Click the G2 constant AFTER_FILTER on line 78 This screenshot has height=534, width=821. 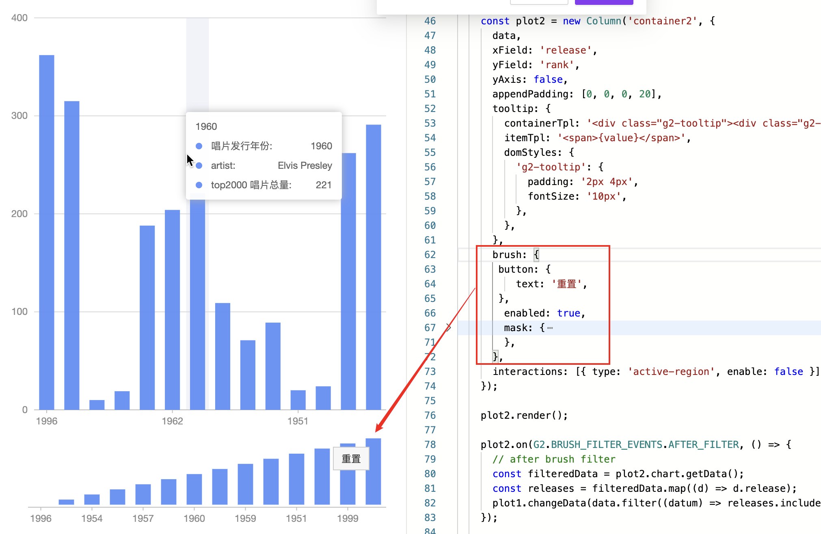(x=701, y=444)
